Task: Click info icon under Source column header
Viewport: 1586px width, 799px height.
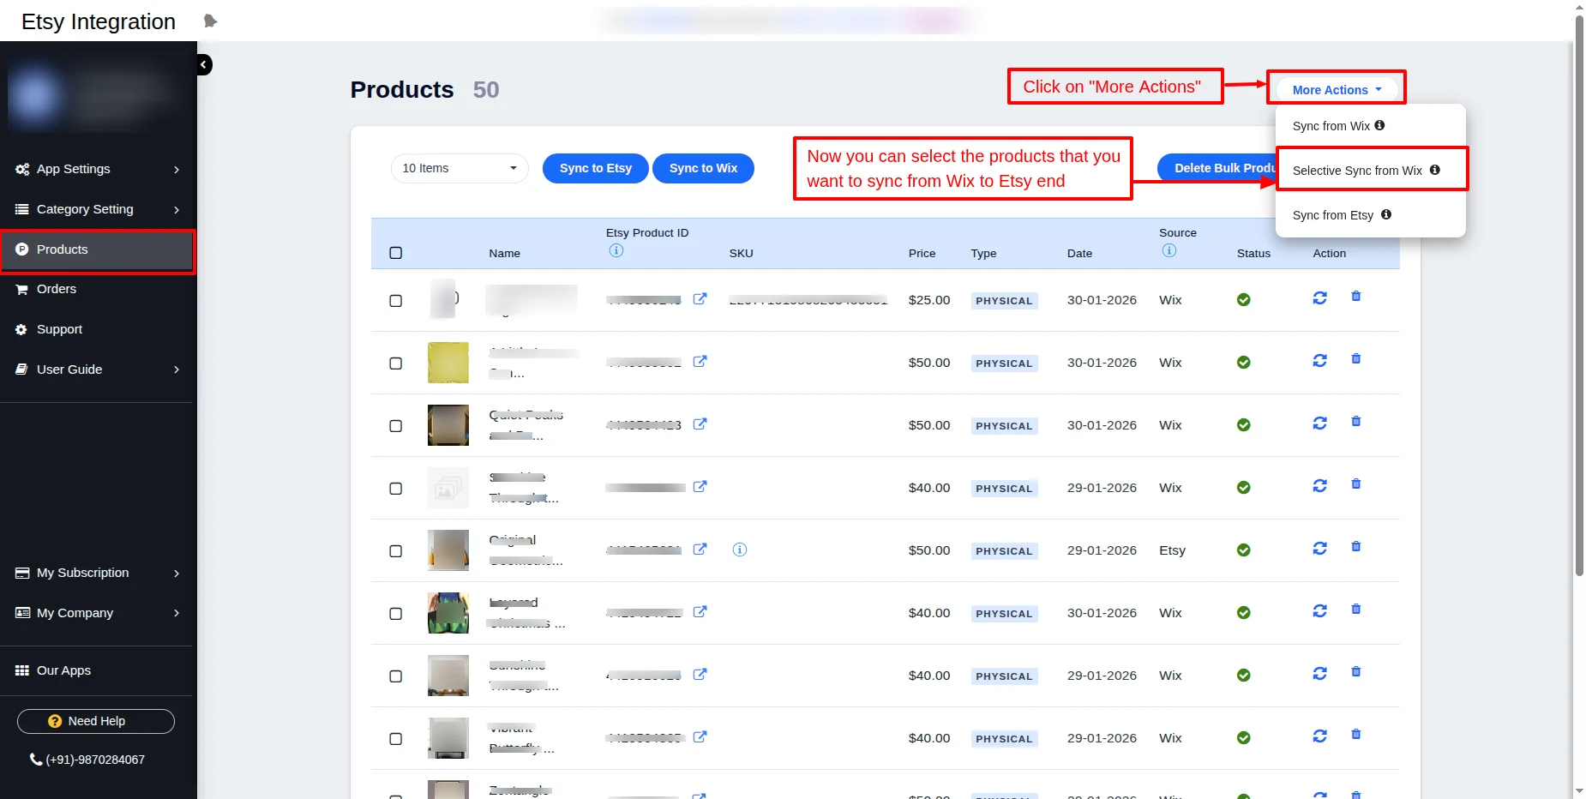Action: [x=1168, y=250]
